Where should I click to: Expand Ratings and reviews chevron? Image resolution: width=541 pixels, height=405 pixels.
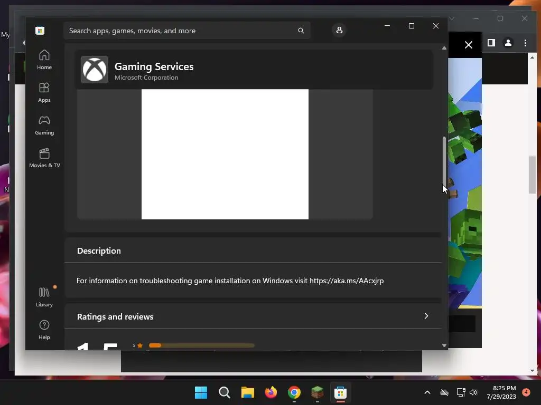(x=426, y=316)
